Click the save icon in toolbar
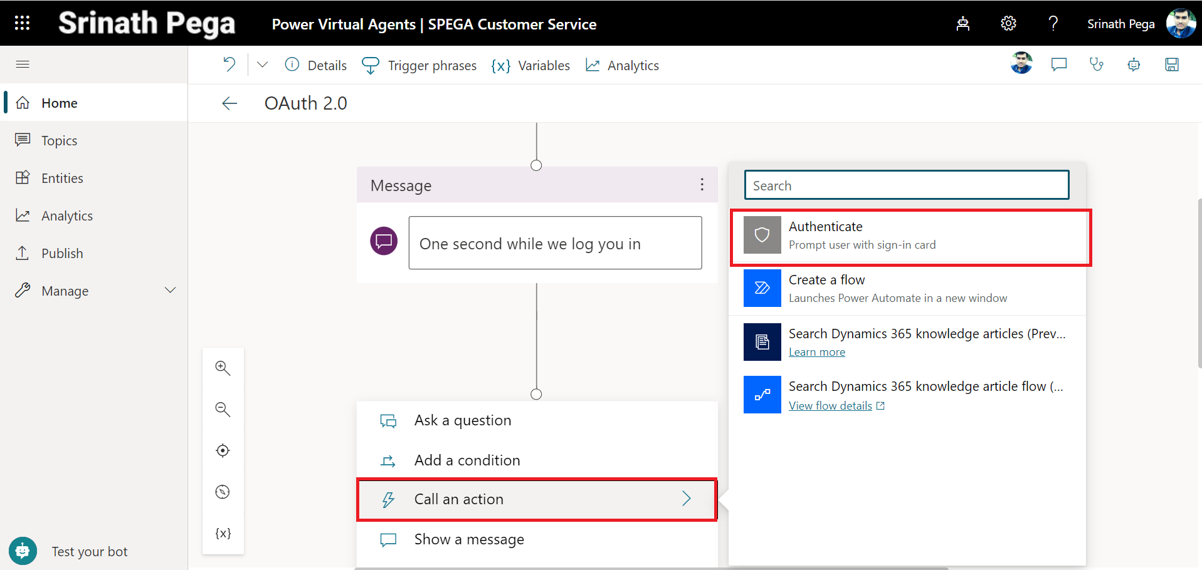1202x570 pixels. [1171, 65]
